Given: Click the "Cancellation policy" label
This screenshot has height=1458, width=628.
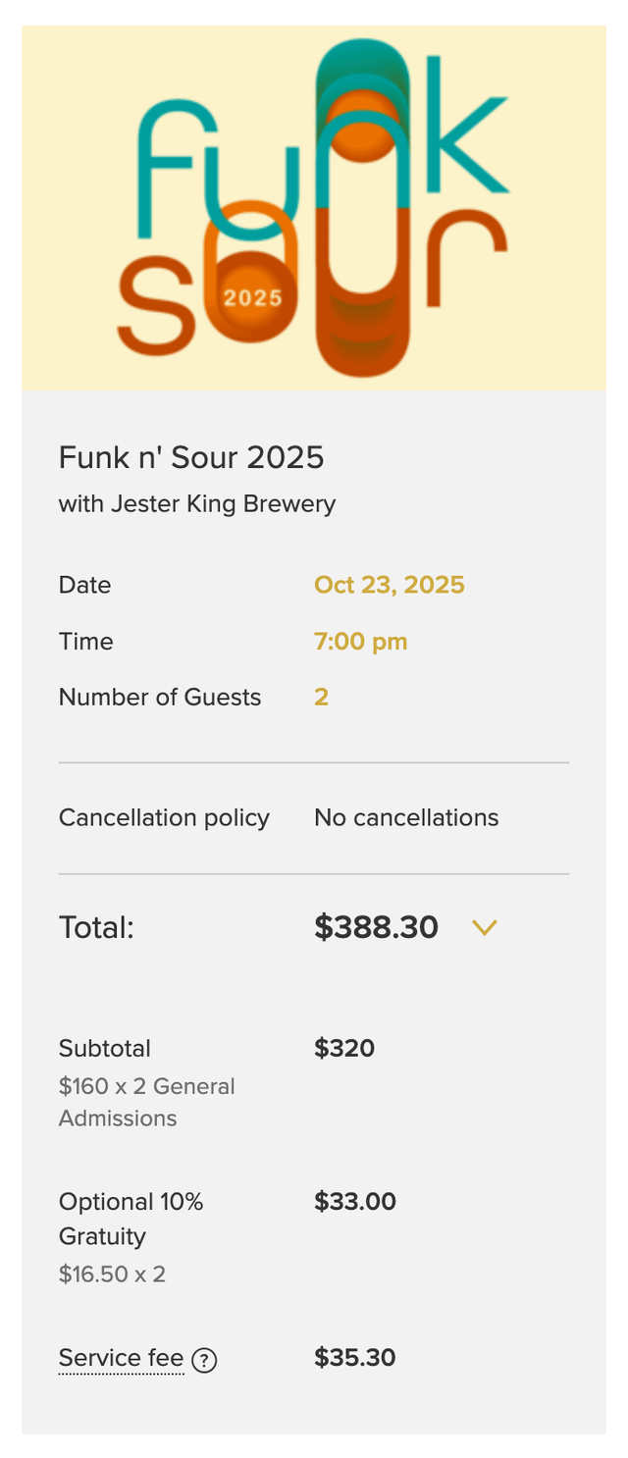Looking at the screenshot, I should pyautogui.click(x=164, y=817).
